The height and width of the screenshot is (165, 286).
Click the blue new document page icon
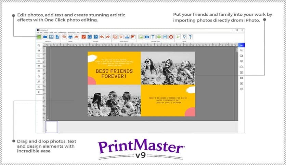(x=57, y=37)
